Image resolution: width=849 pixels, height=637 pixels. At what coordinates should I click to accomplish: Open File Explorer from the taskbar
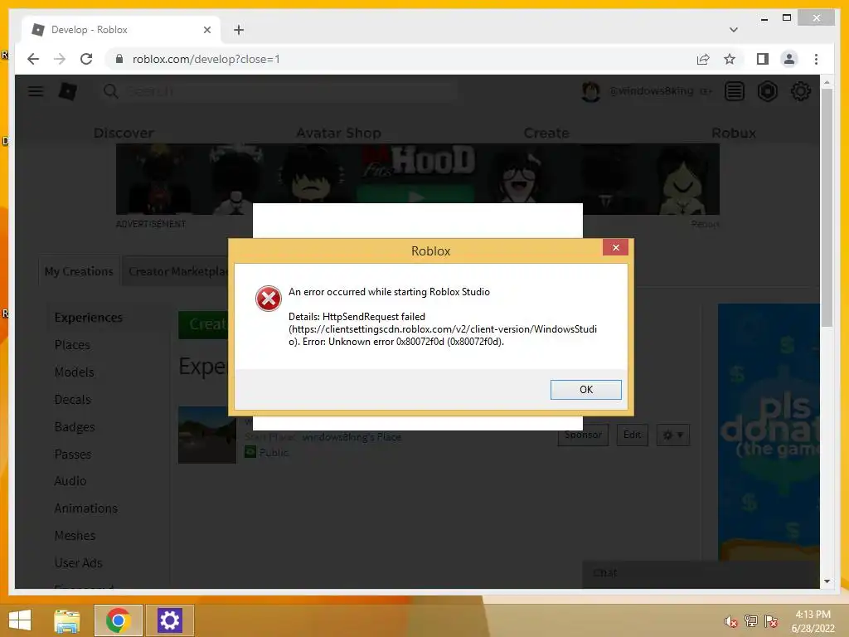point(67,620)
